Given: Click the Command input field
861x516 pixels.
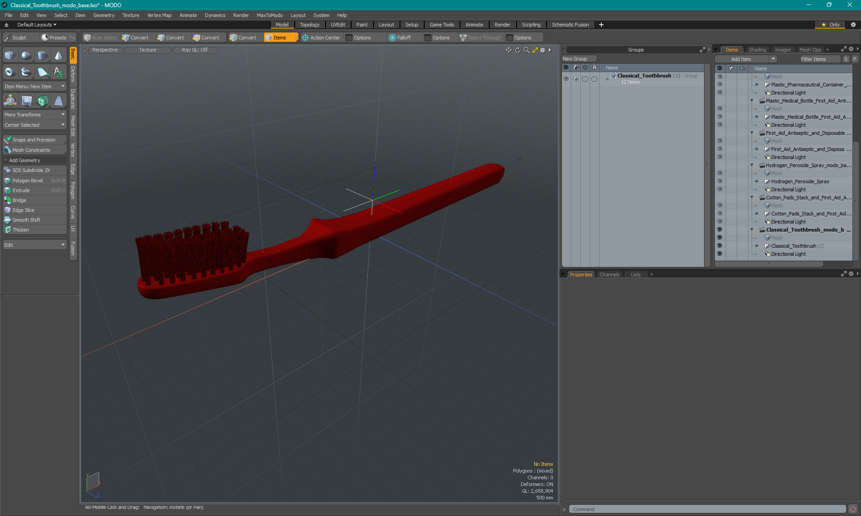Looking at the screenshot, I should point(708,509).
